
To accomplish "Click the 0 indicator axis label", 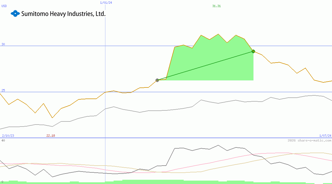I will (2, 182).
